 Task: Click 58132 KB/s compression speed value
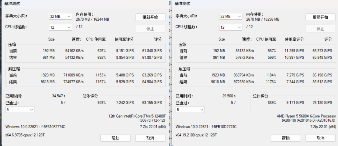click(x=245, y=51)
